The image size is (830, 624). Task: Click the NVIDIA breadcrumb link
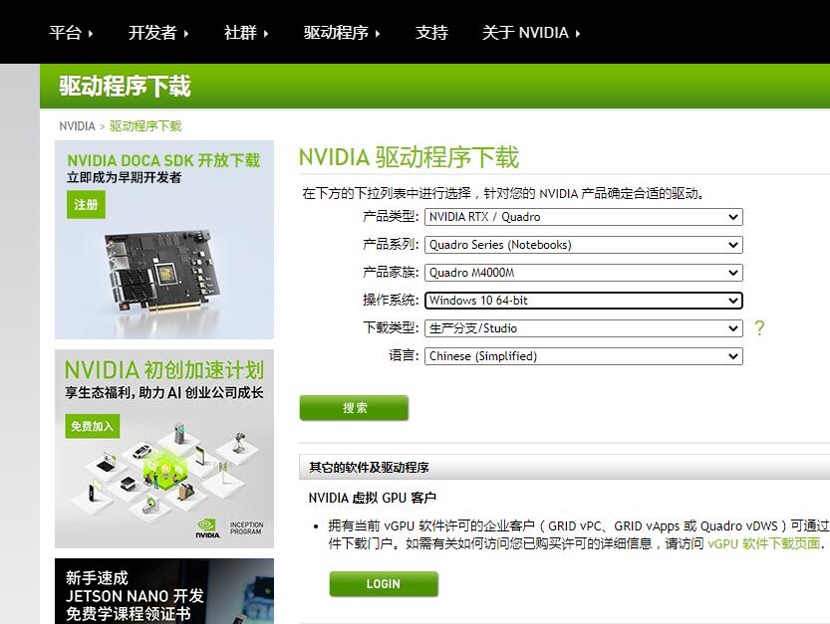pyautogui.click(x=77, y=126)
